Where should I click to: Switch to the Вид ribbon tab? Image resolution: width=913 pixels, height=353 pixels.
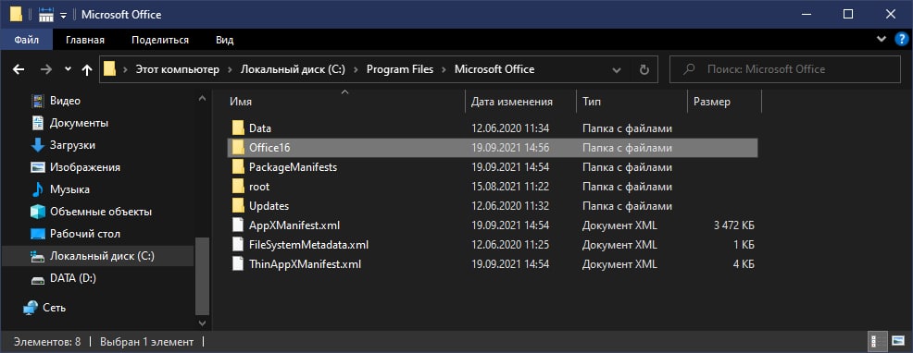[225, 40]
